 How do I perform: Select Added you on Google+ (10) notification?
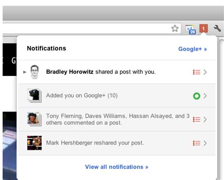pos(117,96)
